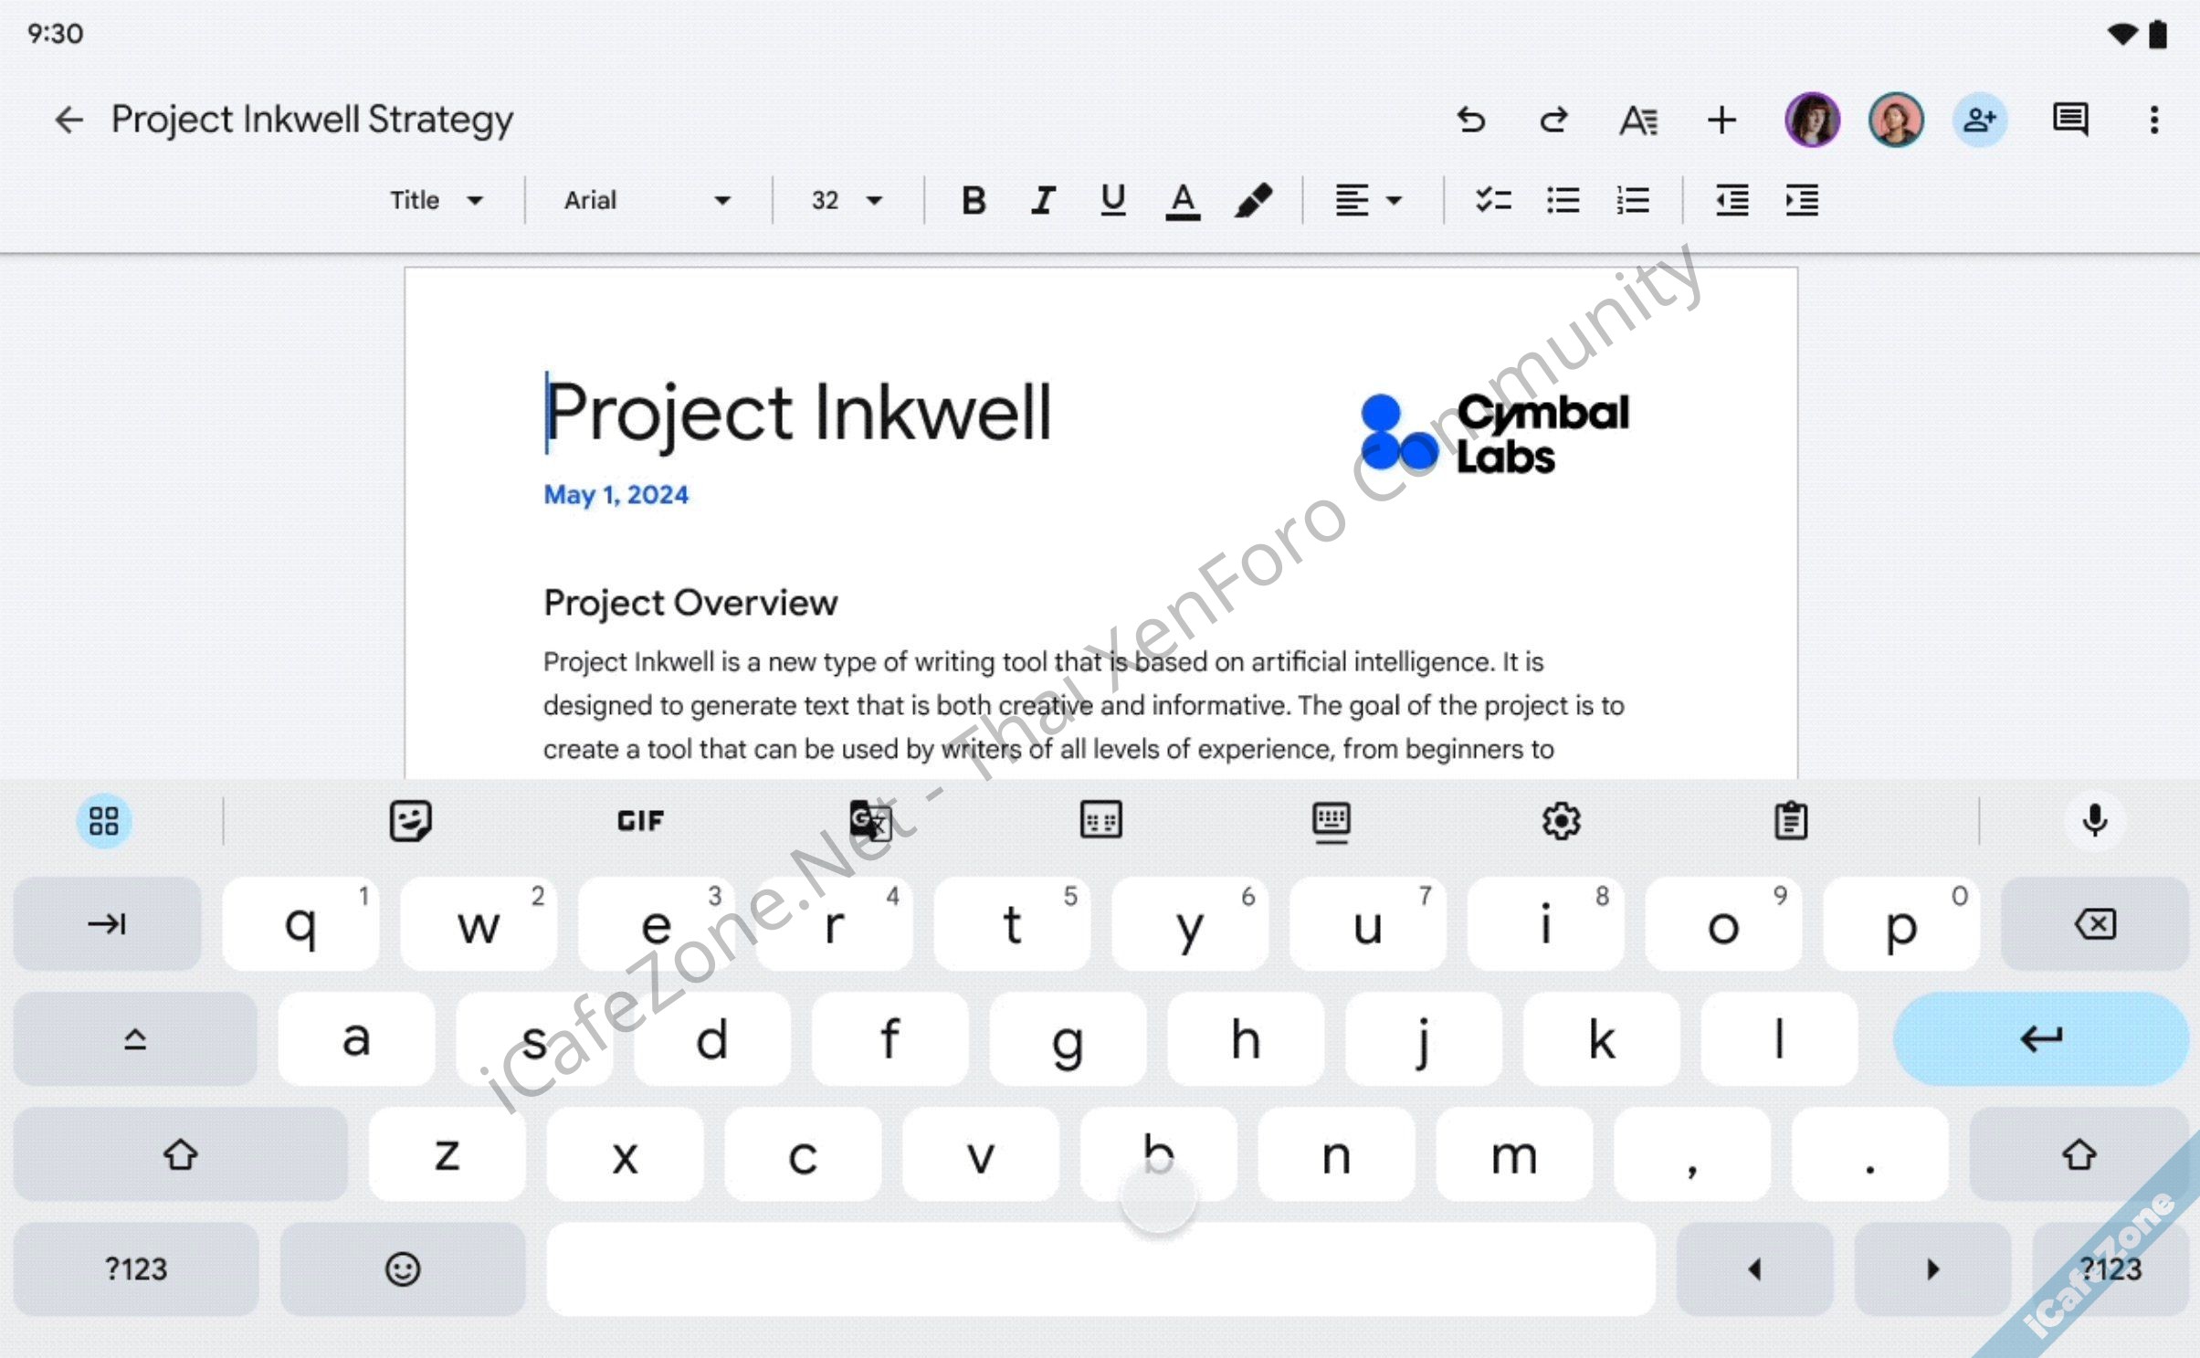Tap the plus insert icon
This screenshot has height=1358, width=2200.
point(1721,120)
